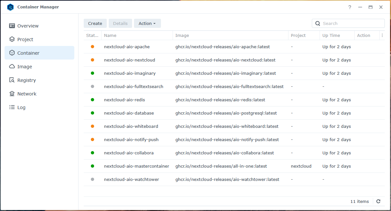Click the Network icon in sidebar
This screenshot has height=211, width=391.
pos(12,94)
